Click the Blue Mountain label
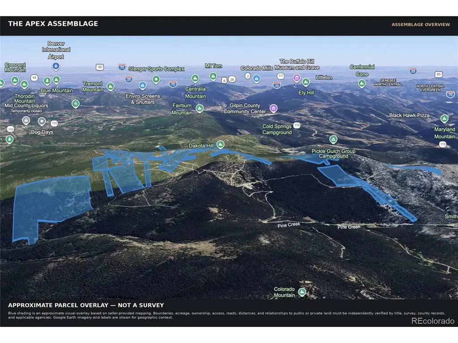Viewport: 458px width, 343px height. pyautogui.click(x=57, y=90)
